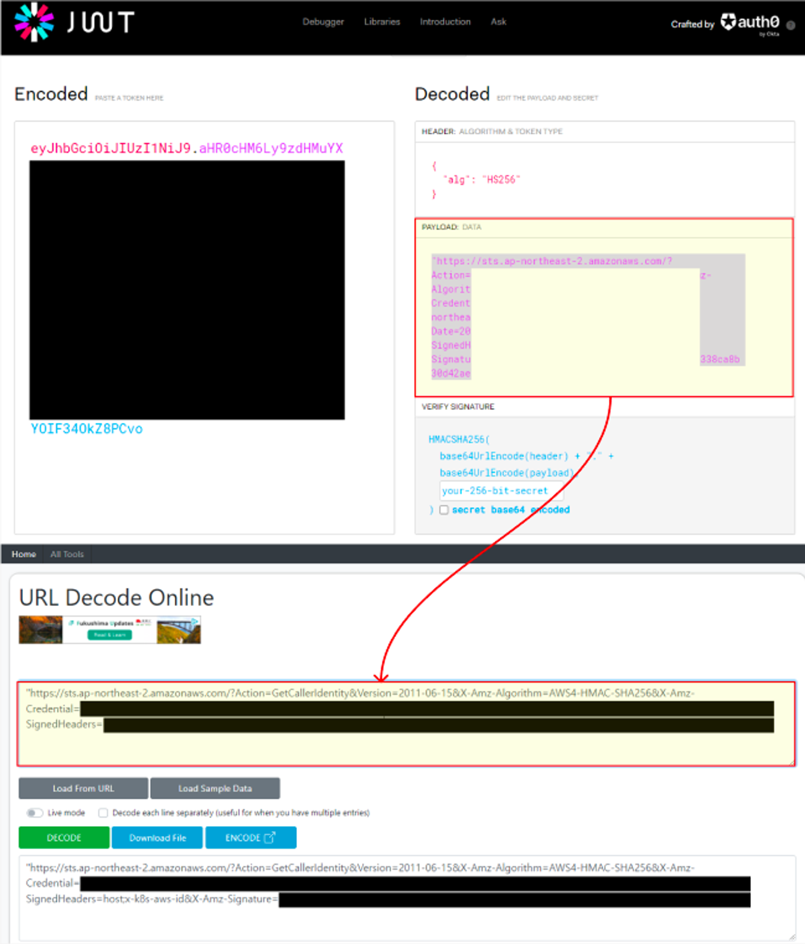Image resolution: width=805 pixels, height=944 pixels.
Task: Click the Download File button
Action: pyautogui.click(x=157, y=837)
